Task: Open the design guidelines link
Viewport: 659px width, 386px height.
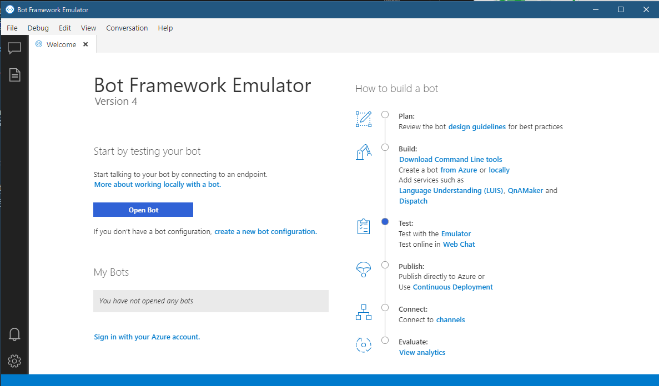Action: pyautogui.click(x=477, y=127)
